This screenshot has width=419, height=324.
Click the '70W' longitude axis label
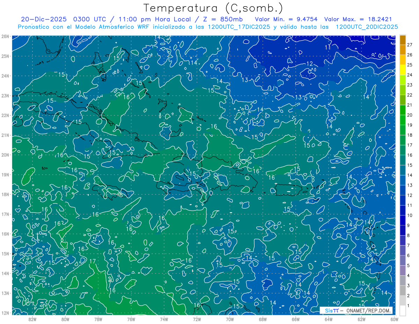230,319
